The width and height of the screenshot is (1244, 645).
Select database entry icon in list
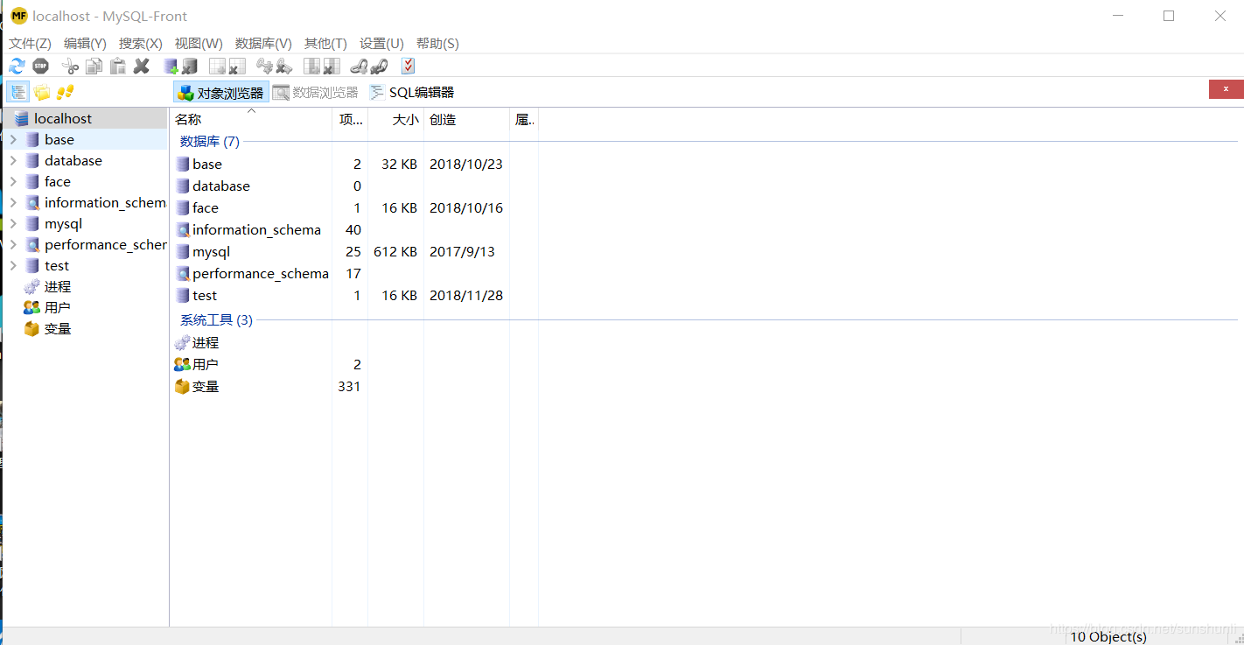point(183,186)
